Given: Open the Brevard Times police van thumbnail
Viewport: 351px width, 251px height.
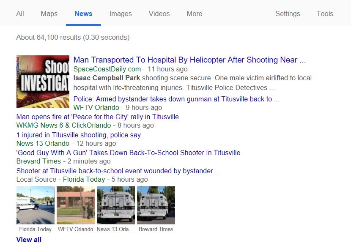Looking at the screenshot, I should (156, 205).
